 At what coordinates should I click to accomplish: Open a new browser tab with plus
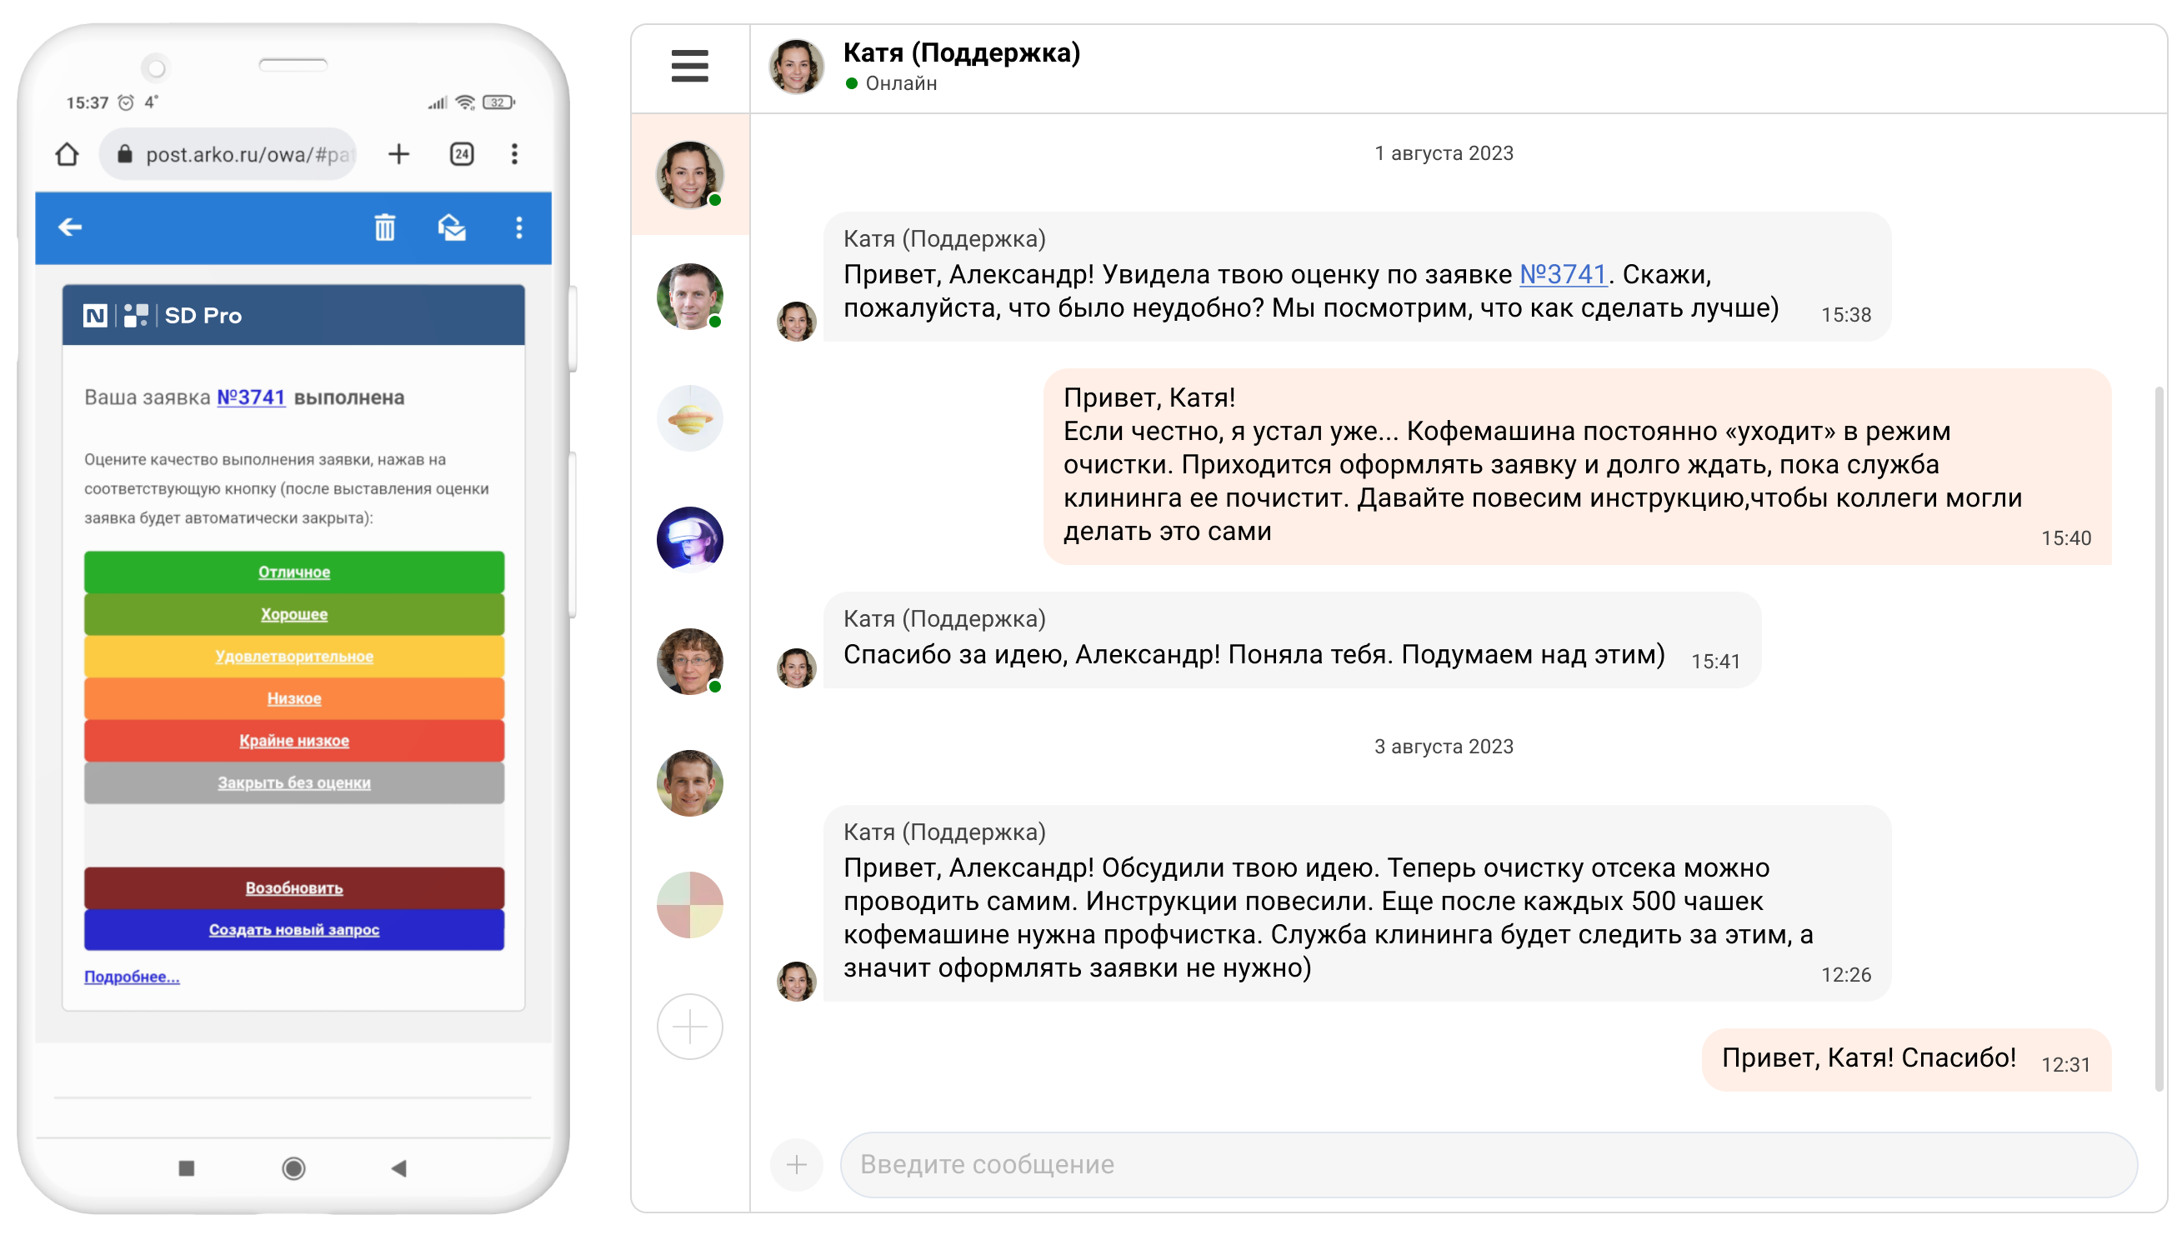coord(398,154)
